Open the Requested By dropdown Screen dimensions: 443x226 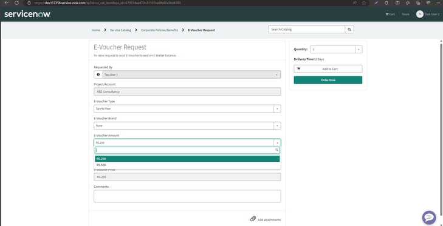click(191, 75)
